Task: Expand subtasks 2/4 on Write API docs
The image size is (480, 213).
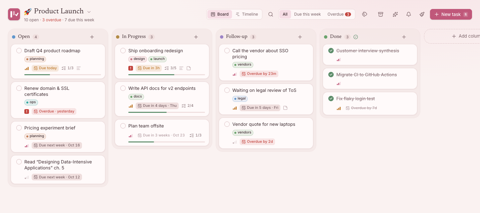Action: 188,106
